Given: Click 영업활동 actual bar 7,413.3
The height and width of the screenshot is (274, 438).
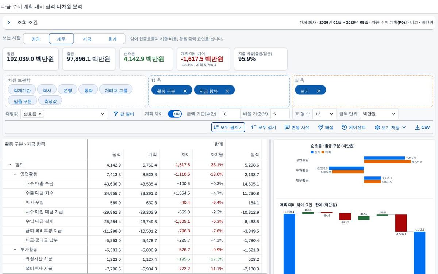Looking at the screenshot, I should pyautogui.click(x=384, y=158).
